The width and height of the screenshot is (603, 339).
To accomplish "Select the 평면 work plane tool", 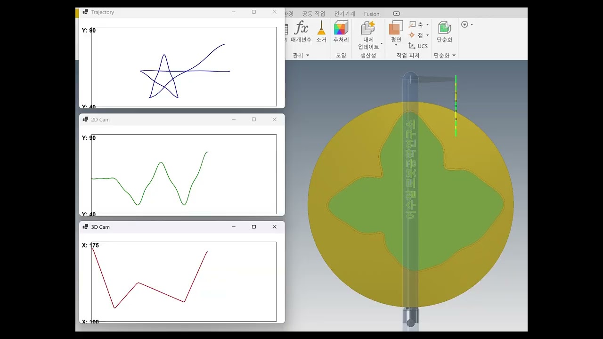I will (x=396, y=32).
